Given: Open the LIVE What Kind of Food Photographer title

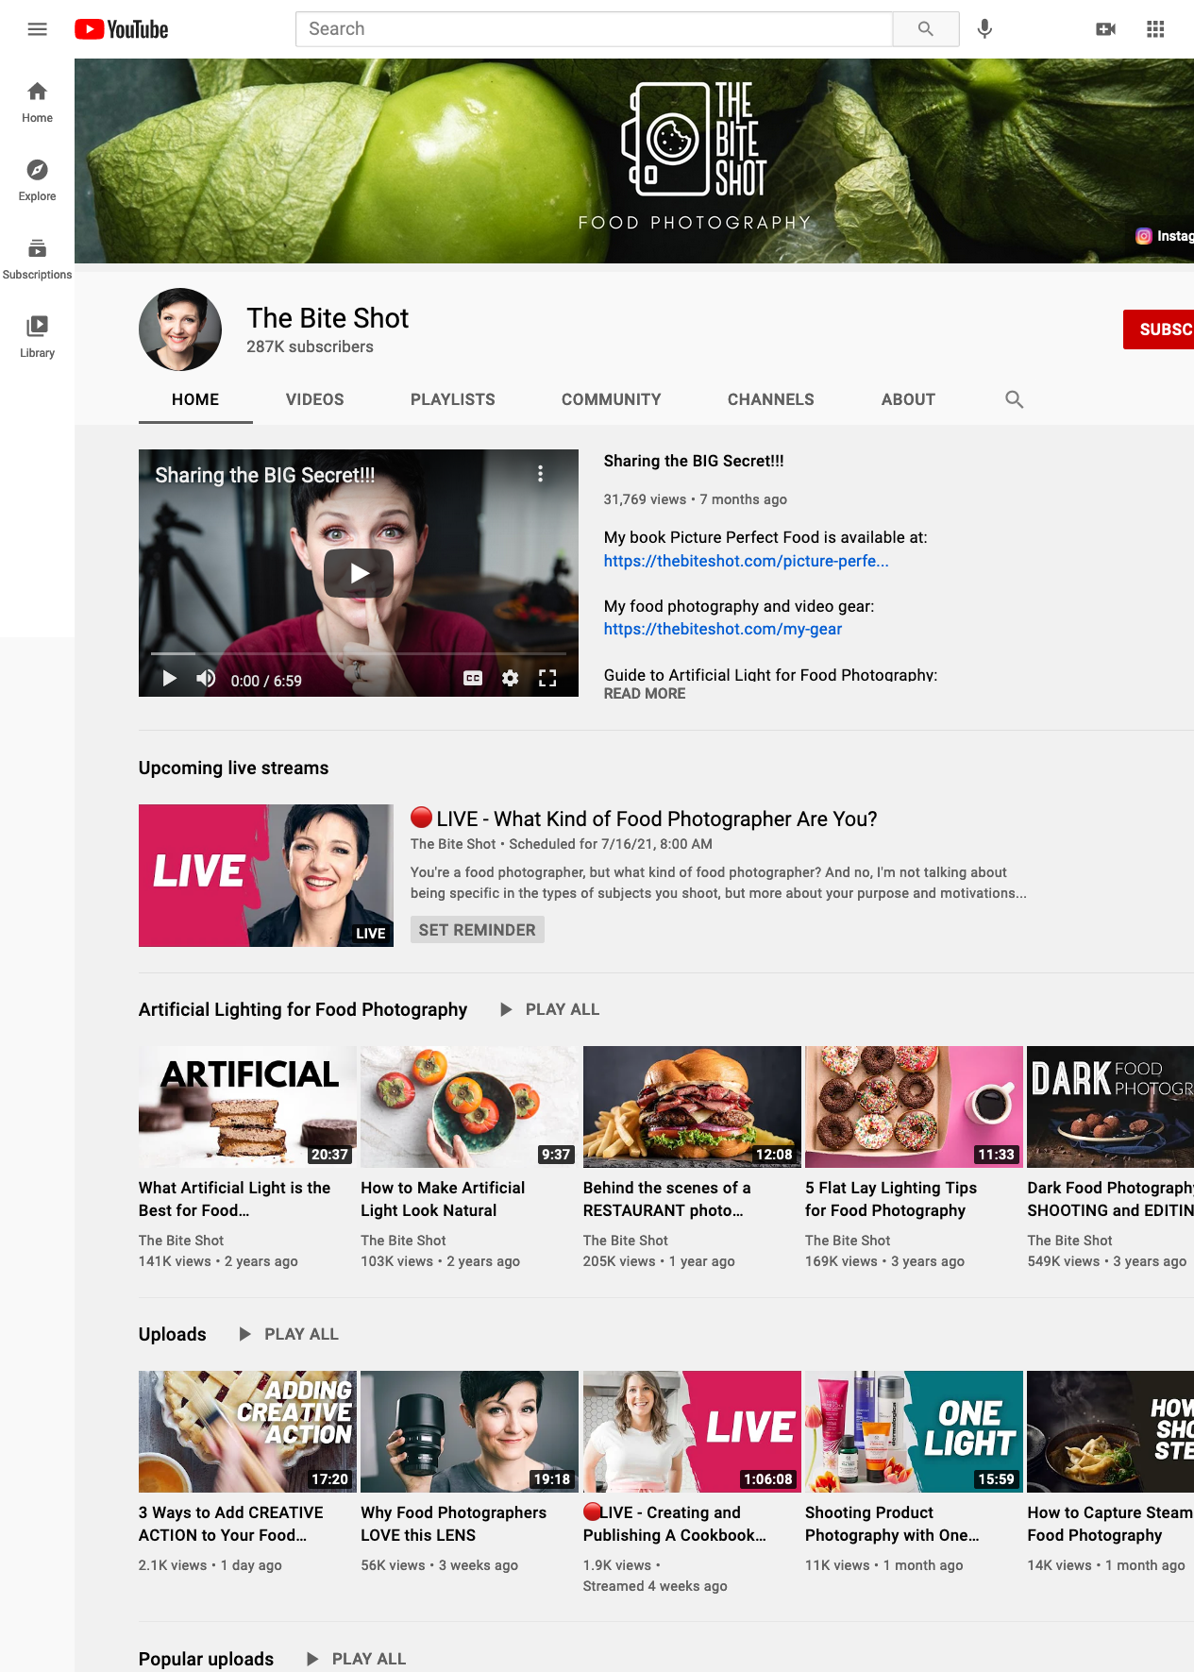Looking at the screenshot, I should point(644,819).
